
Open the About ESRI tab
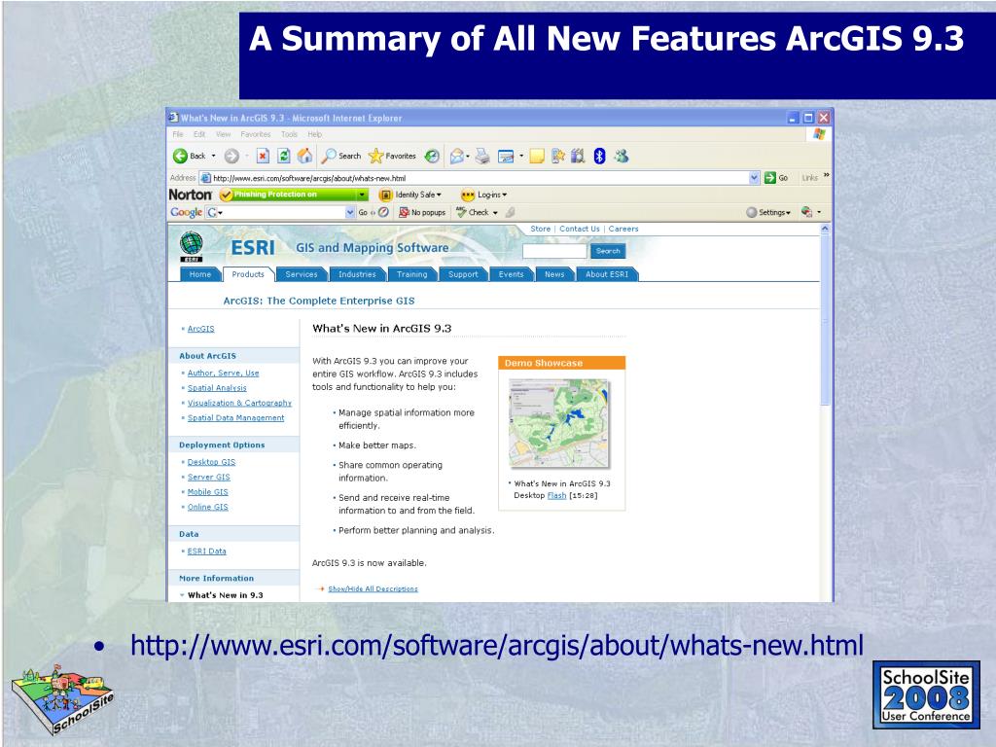click(607, 274)
